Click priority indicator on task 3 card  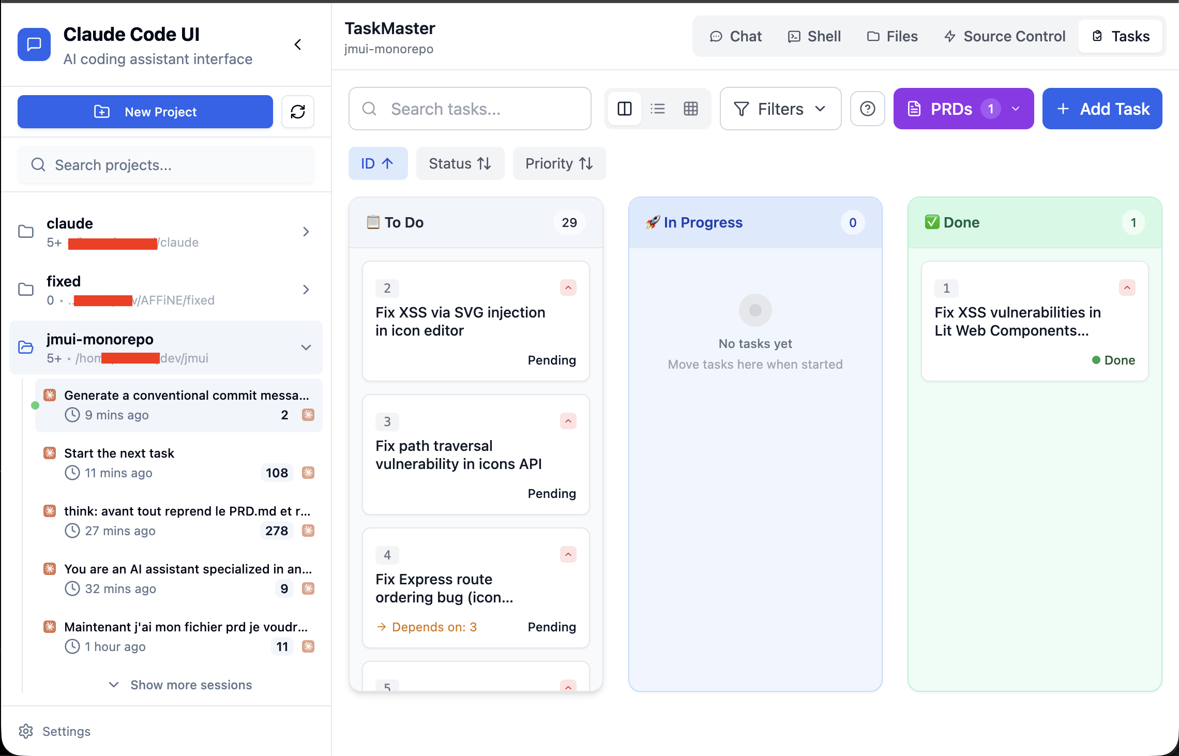pyautogui.click(x=568, y=421)
